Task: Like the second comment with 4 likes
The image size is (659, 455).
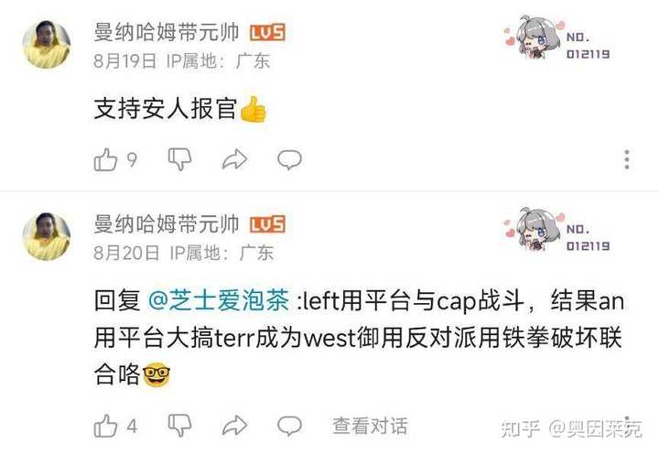Action: pyautogui.click(x=105, y=426)
